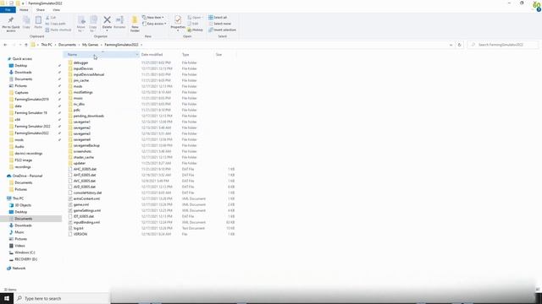Screen dimensions: 542x304
Task: Click the Delete X icon
Action: 108,20
